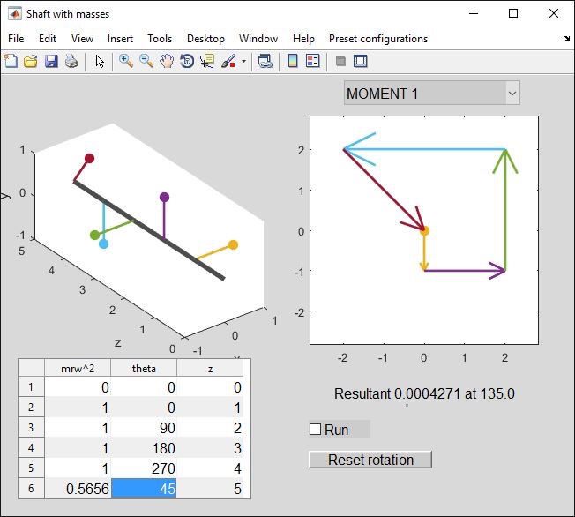Activate the Pan hand tool
The height and width of the screenshot is (517, 575).
point(167,62)
